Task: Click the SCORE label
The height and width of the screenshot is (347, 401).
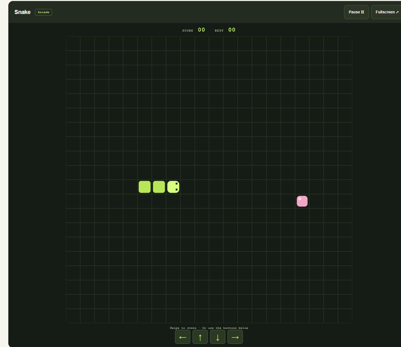Action: (188, 31)
